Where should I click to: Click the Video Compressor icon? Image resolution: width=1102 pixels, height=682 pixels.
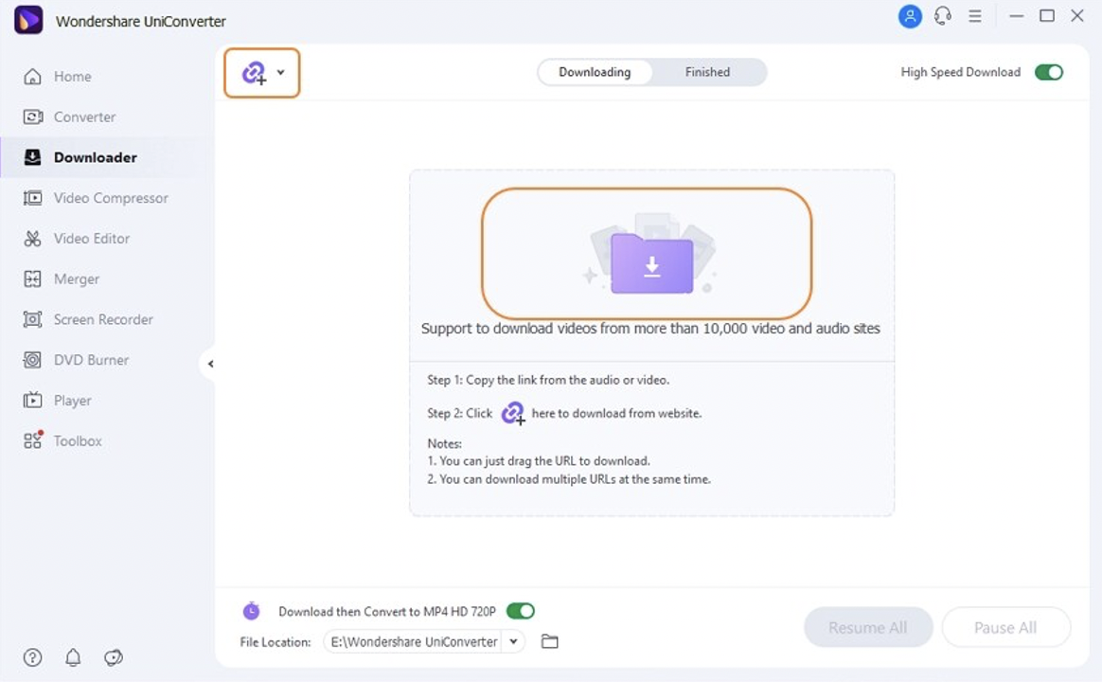coord(32,198)
